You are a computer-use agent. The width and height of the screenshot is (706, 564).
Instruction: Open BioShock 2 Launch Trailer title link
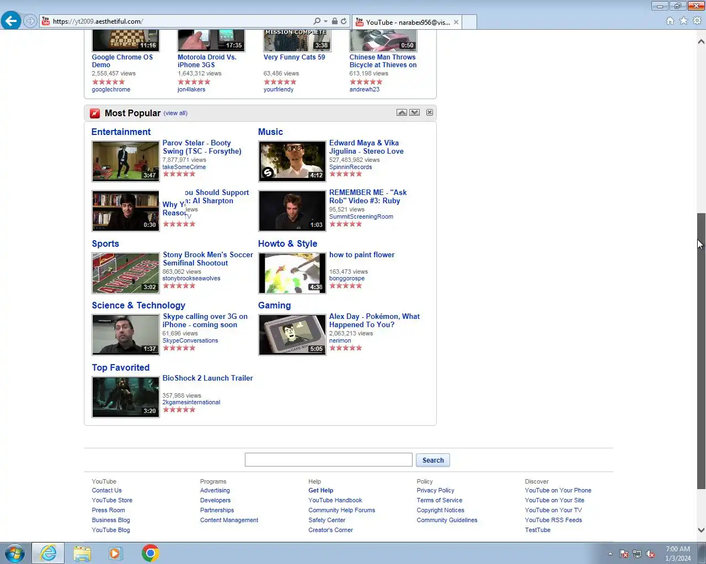207,378
